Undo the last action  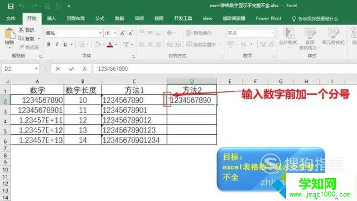pyautogui.click(x=22, y=6)
